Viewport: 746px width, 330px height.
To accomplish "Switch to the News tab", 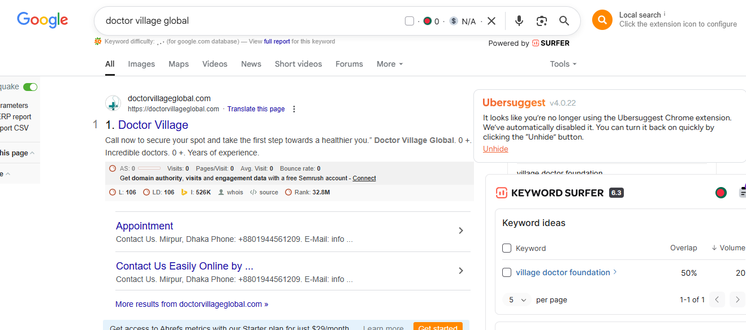I will (251, 64).
